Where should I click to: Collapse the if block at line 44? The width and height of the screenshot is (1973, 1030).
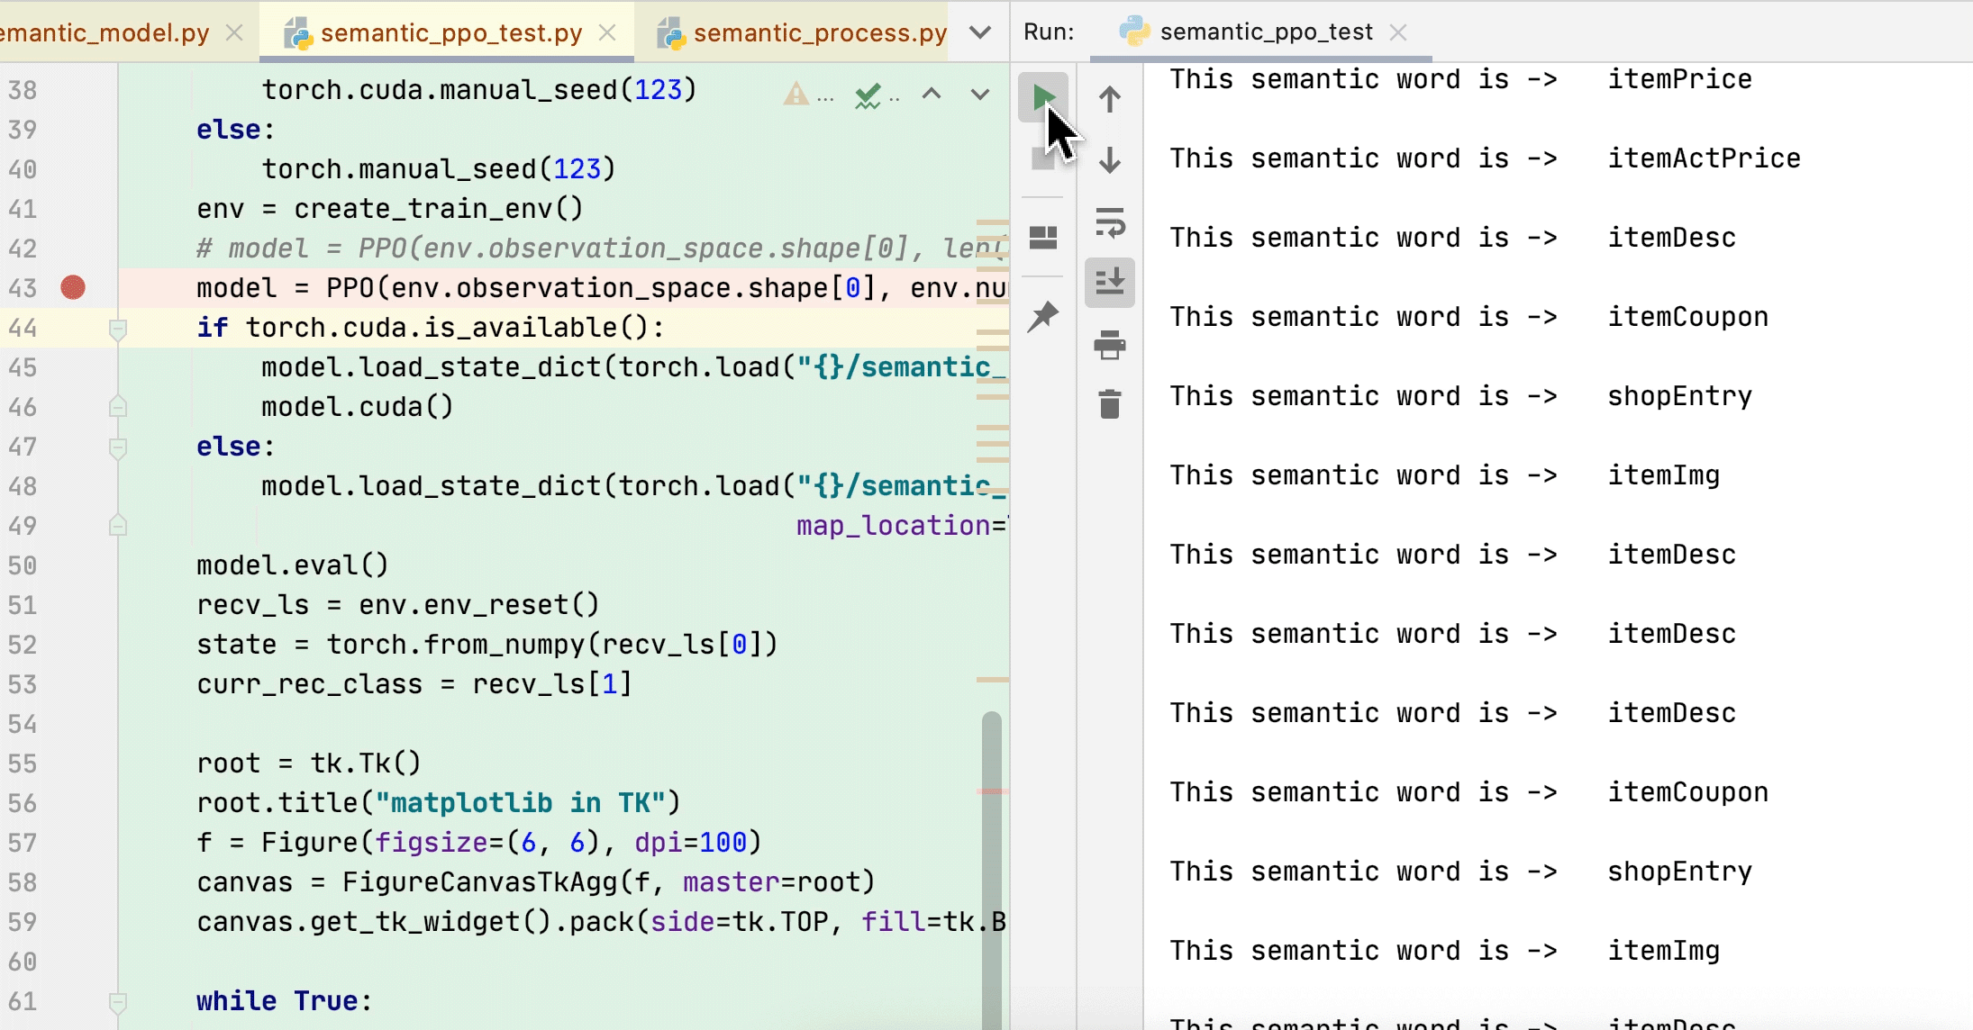pyautogui.click(x=117, y=329)
